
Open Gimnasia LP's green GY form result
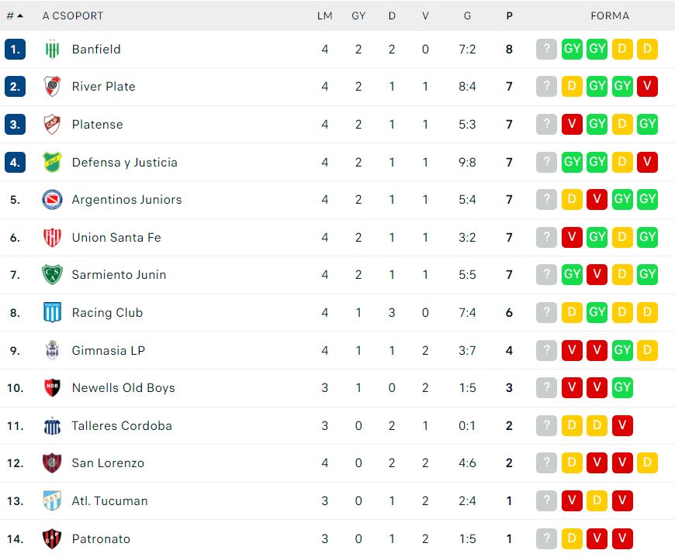coord(622,350)
